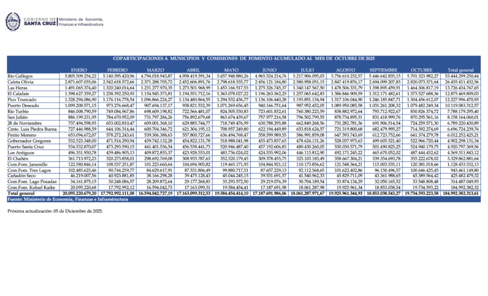Click the 'Fuente: Ministerio de Economía' footer note
Image resolution: width=488 pixels, height=296 pixels.
pyautogui.click(x=68, y=199)
